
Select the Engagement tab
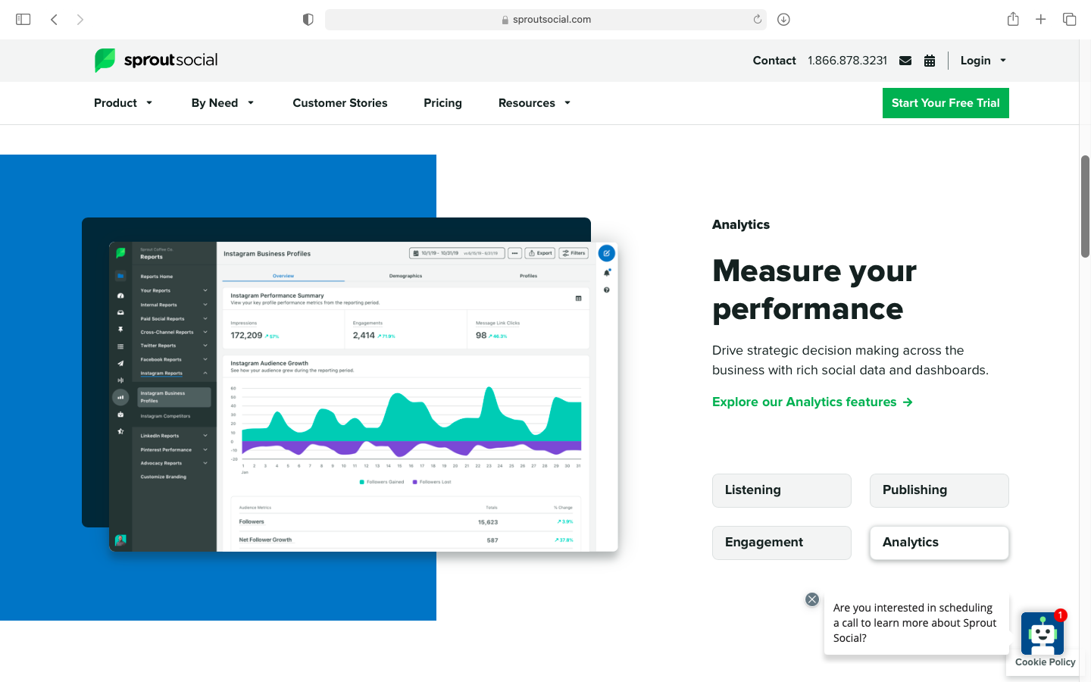point(782,543)
